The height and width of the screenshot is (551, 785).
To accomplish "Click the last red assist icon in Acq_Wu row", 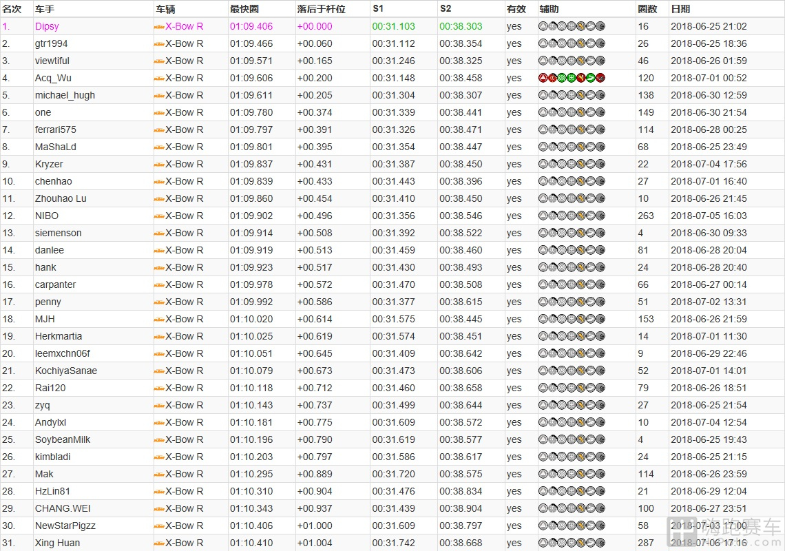I will pyautogui.click(x=600, y=78).
